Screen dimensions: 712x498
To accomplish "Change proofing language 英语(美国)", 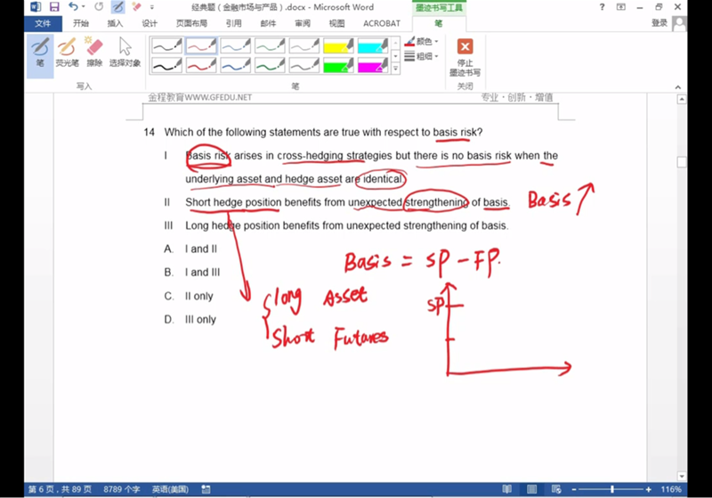I will (170, 489).
